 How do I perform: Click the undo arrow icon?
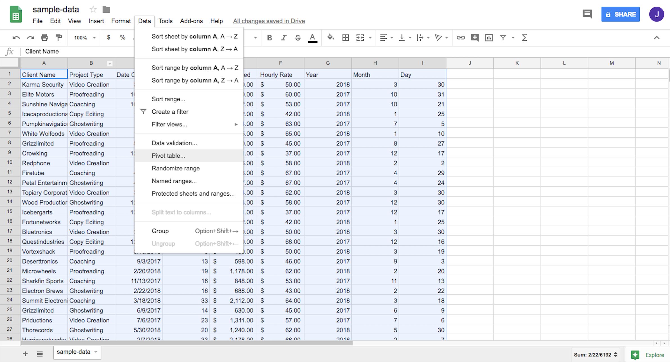tap(16, 38)
